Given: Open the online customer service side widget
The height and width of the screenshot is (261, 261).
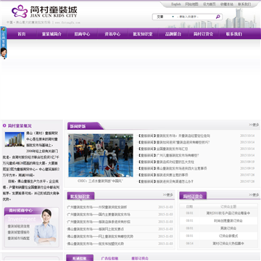Looking at the screenshot, I should click(4, 37).
